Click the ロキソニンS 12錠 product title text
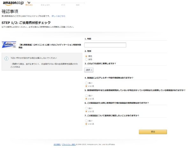This screenshot has height=148, width=188. pyautogui.click(x=50, y=46)
